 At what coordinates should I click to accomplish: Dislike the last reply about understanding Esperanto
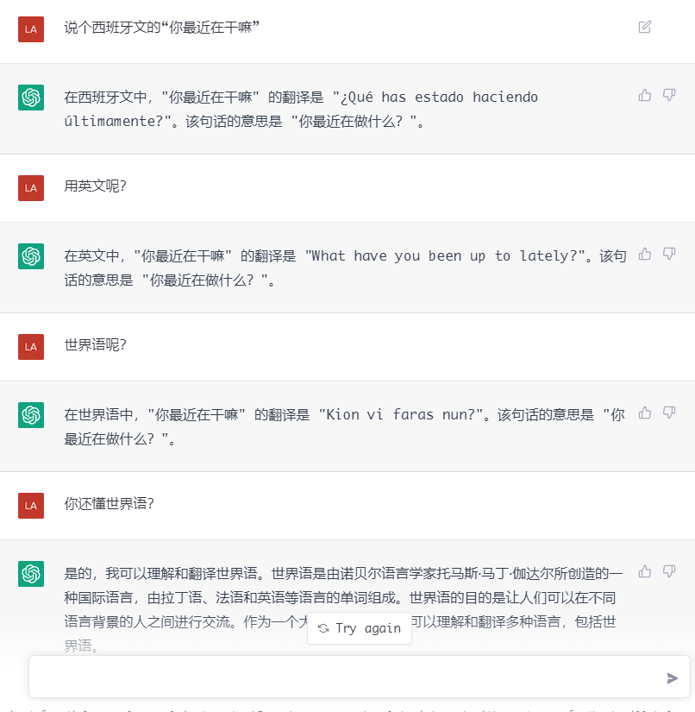[669, 571]
